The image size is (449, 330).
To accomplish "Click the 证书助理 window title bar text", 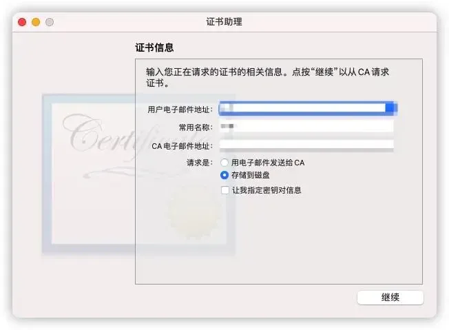I will click(224, 22).
